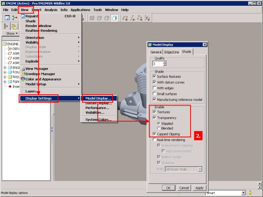Viewport: 263px width, 197px height.
Task: Click the green and red node toolbar icon
Action: point(14,18)
